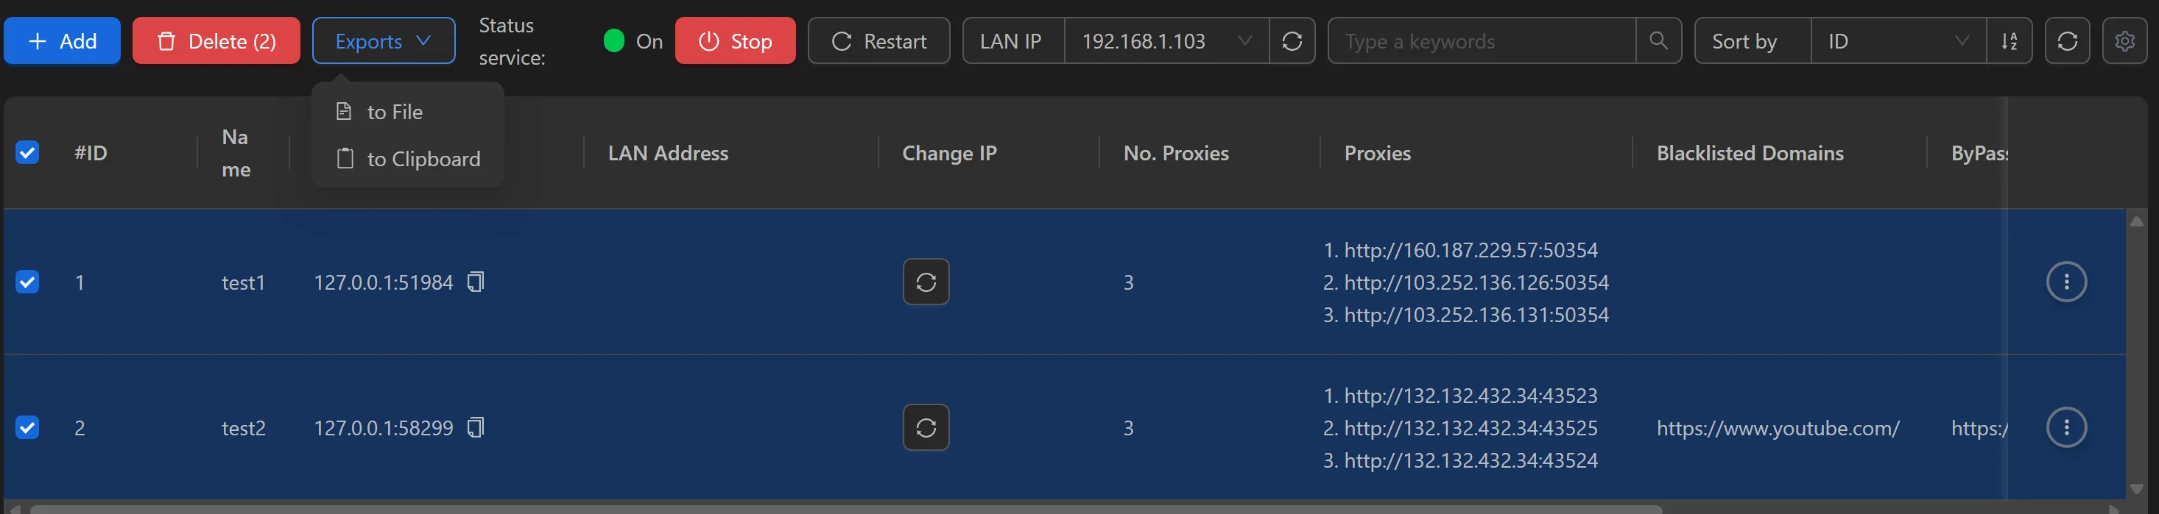
Task: Open the actions menu for test1
Action: click(x=2068, y=282)
